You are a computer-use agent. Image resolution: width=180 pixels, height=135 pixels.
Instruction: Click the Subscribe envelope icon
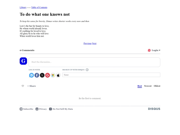click(x=21, y=109)
